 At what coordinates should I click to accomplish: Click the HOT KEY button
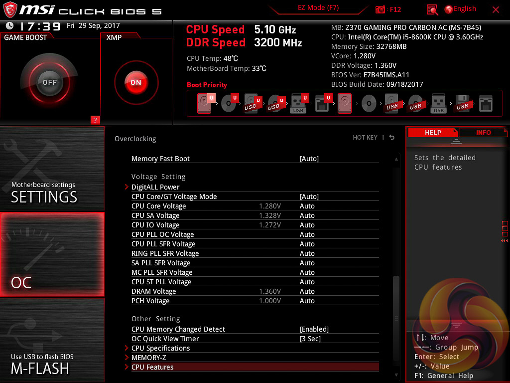click(x=365, y=138)
